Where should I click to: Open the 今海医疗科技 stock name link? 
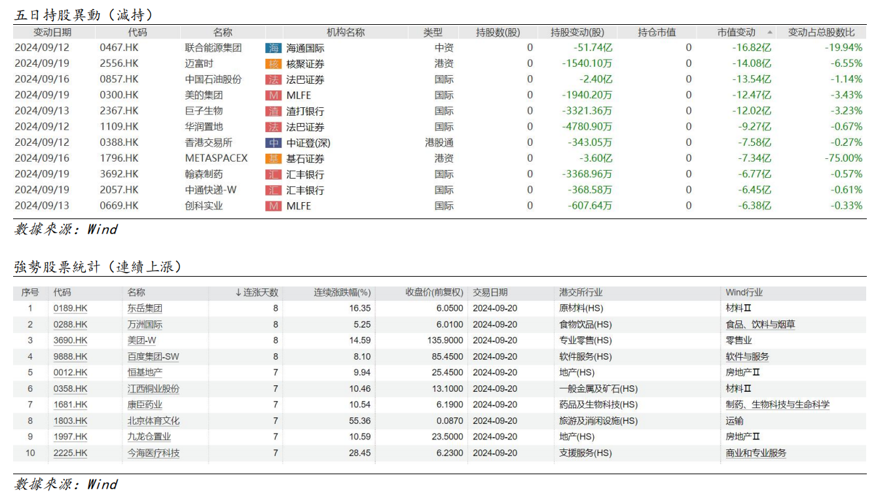[153, 453]
